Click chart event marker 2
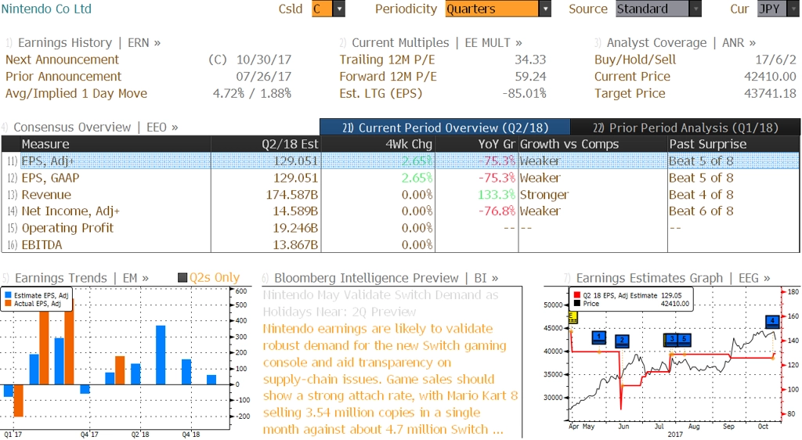 click(622, 341)
